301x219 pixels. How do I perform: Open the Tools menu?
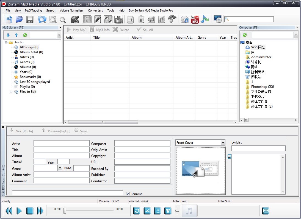click(x=111, y=10)
